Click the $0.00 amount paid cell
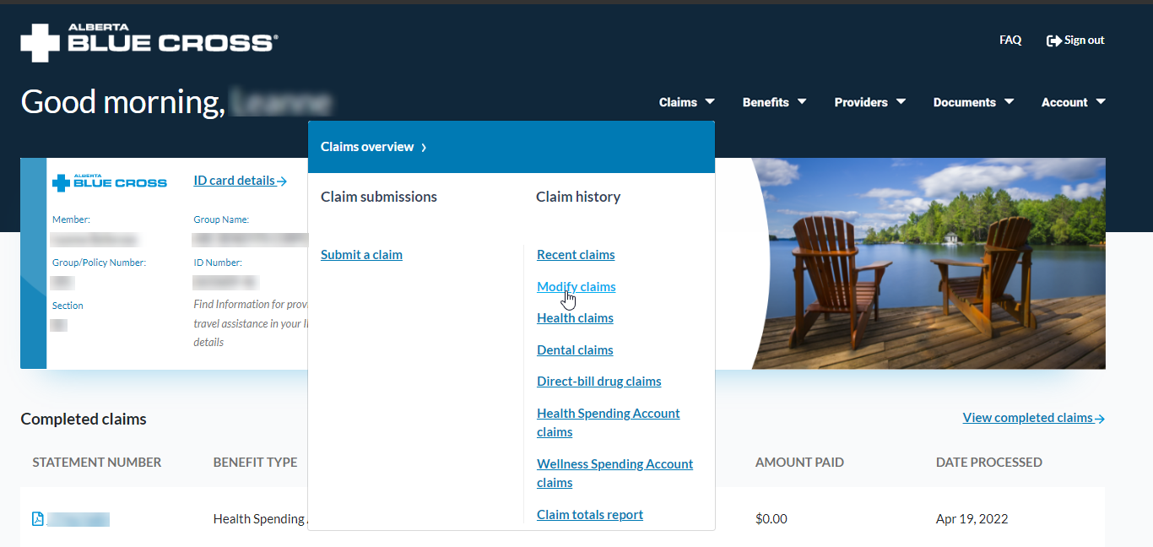1153x547 pixels. pyautogui.click(x=771, y=518)
